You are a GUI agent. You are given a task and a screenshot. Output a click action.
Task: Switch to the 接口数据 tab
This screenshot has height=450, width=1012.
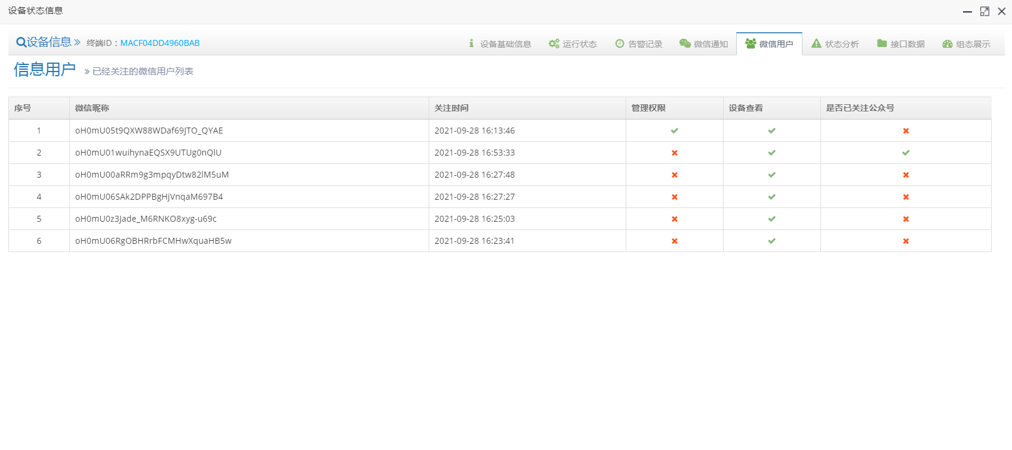[x=907, y=44]
